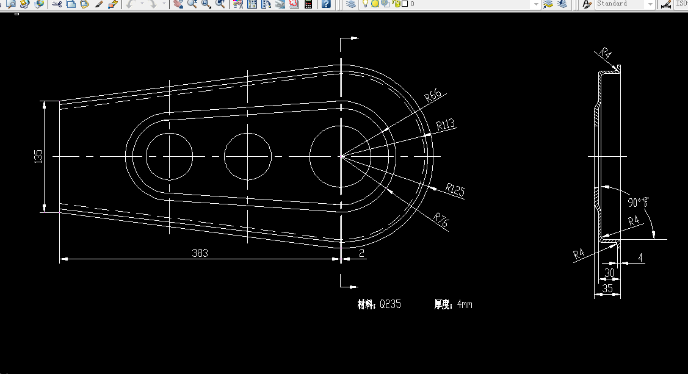This screenshot has height=374, width=688.
Task: Click the 90° angle dimension text
Action: click(x=638, y=202)
